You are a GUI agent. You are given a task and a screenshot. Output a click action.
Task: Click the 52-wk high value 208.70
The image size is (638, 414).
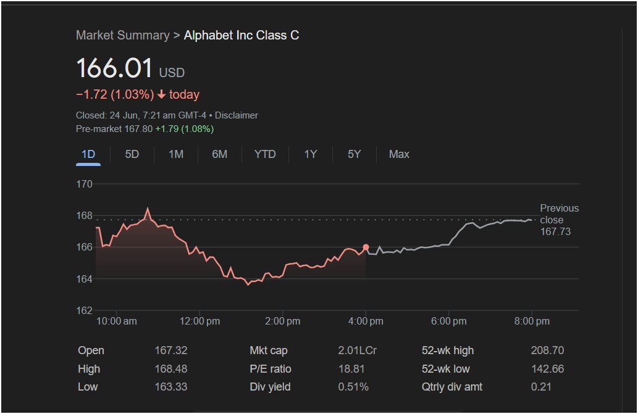tap(547, 350)
